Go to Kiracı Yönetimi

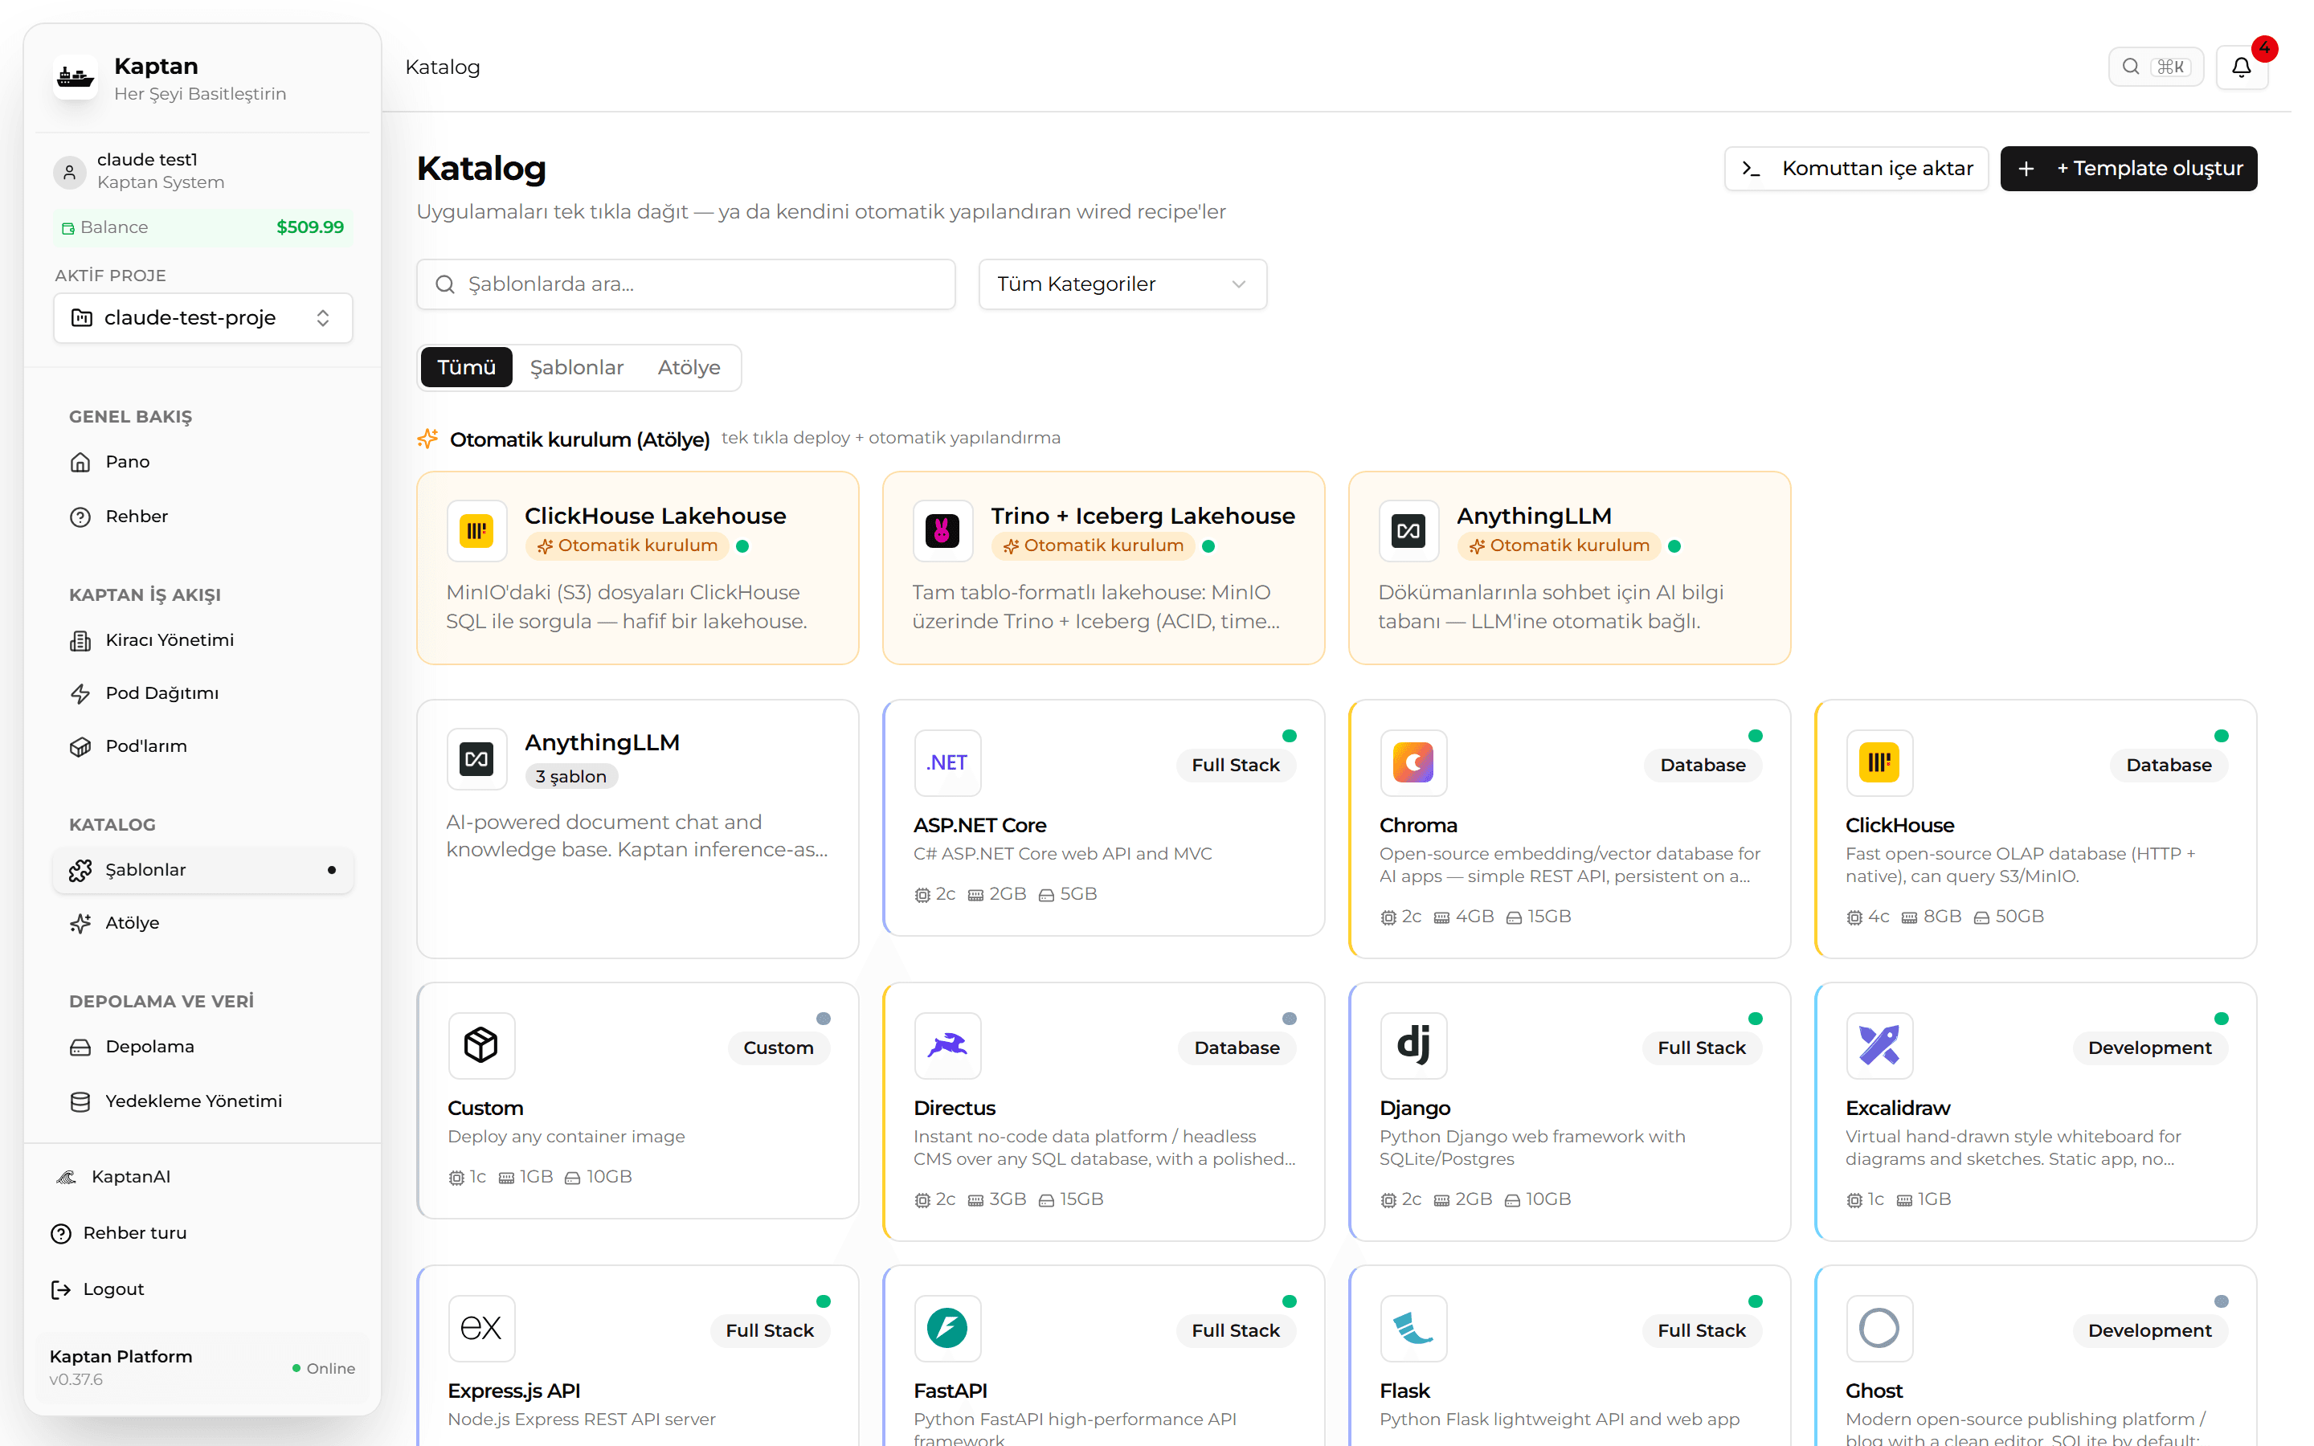(x=202, y=639)
